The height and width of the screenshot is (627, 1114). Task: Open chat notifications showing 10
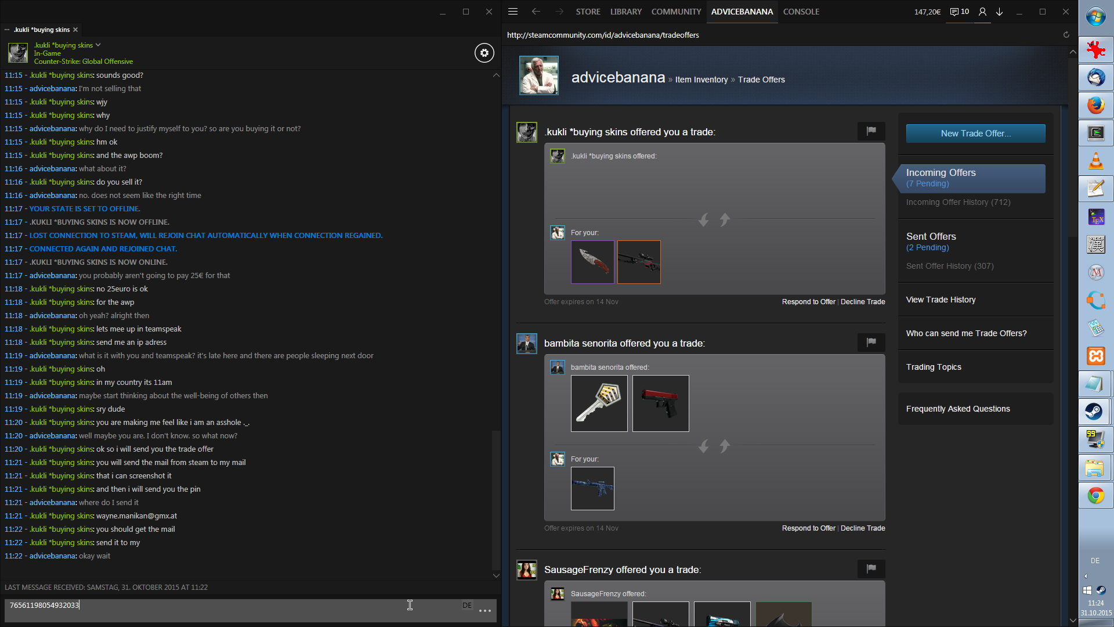tap(960, 12)
